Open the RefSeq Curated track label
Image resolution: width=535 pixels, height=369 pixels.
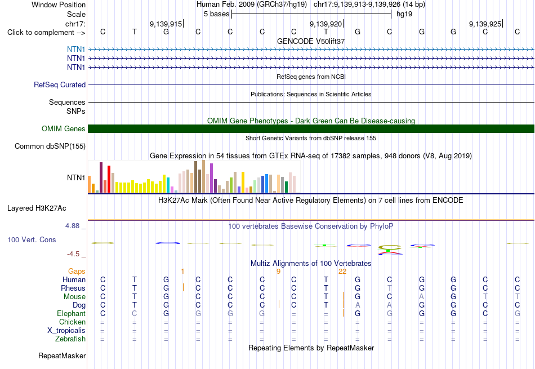59,85
